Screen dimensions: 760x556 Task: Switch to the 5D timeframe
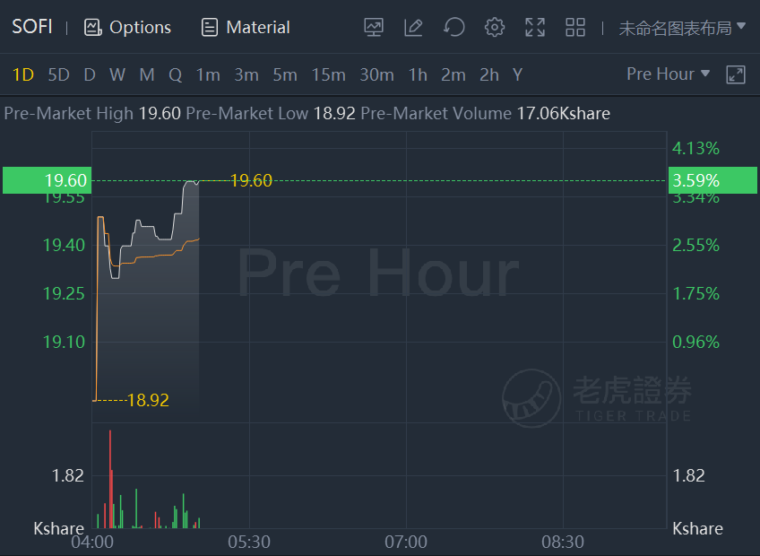58,74
